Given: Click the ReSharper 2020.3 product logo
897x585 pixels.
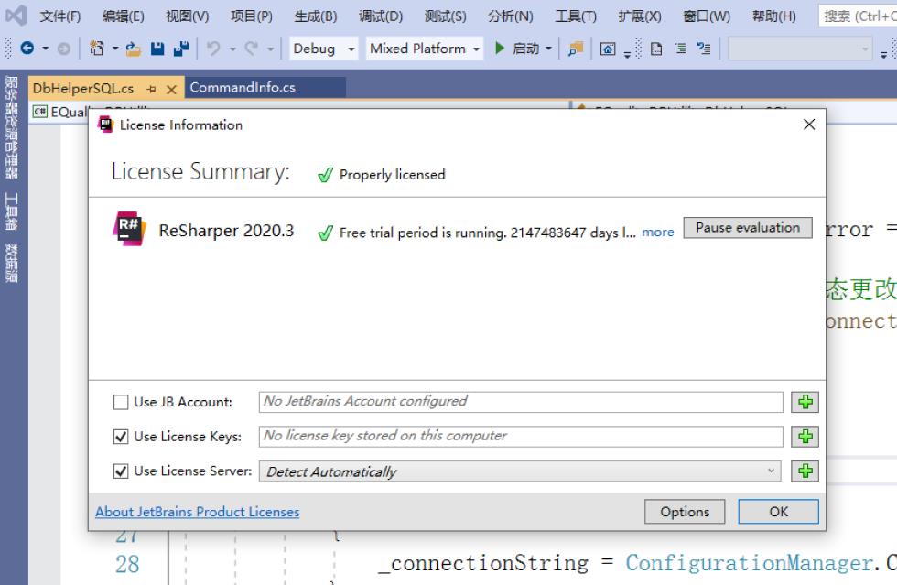Looking at the screenshot, I should point(129,228).
